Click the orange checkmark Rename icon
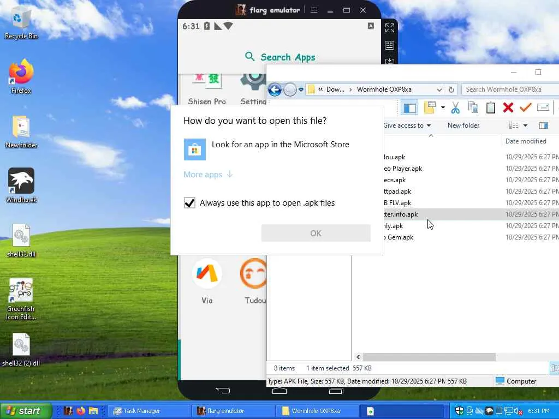The image size is (559, 419). coord(526,107)
